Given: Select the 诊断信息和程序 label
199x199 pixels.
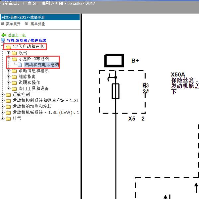Looking at the screenshot, I should [x=34, y=71].
